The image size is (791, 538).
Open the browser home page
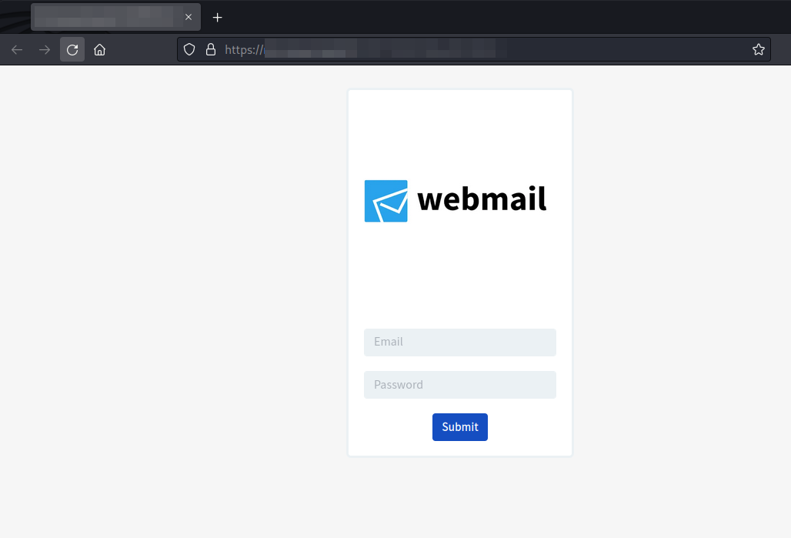pos(99,49)
